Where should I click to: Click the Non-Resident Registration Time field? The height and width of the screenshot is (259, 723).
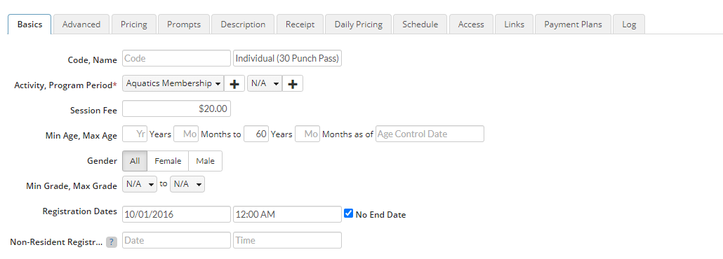tap(287, 240)
